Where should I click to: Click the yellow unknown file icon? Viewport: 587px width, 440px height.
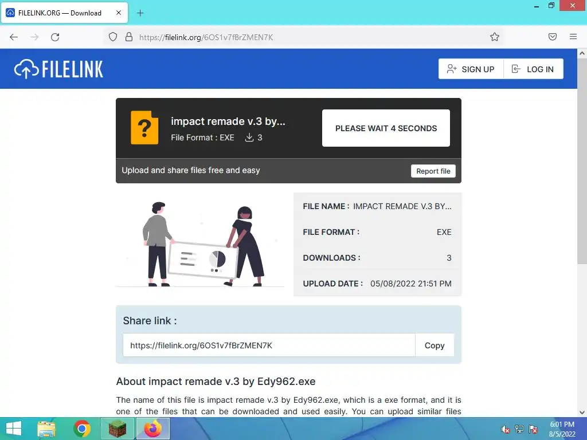(x=144, y=128)
